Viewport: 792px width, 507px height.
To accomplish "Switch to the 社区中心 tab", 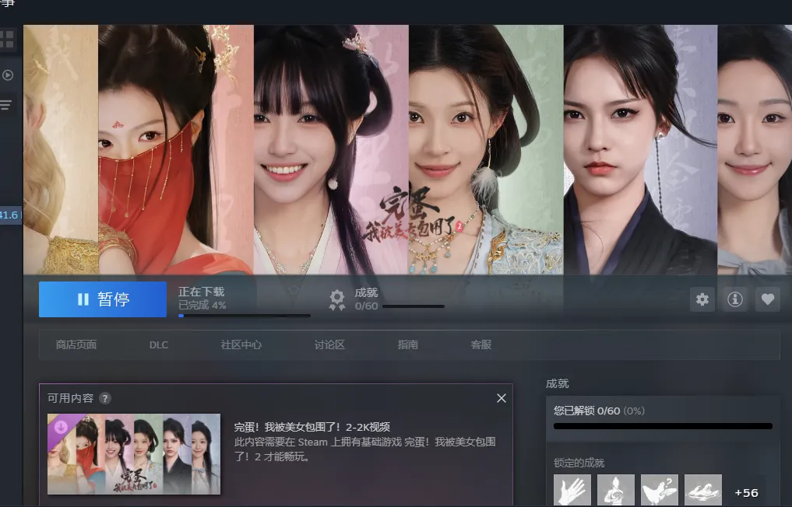I will point(241,344).
